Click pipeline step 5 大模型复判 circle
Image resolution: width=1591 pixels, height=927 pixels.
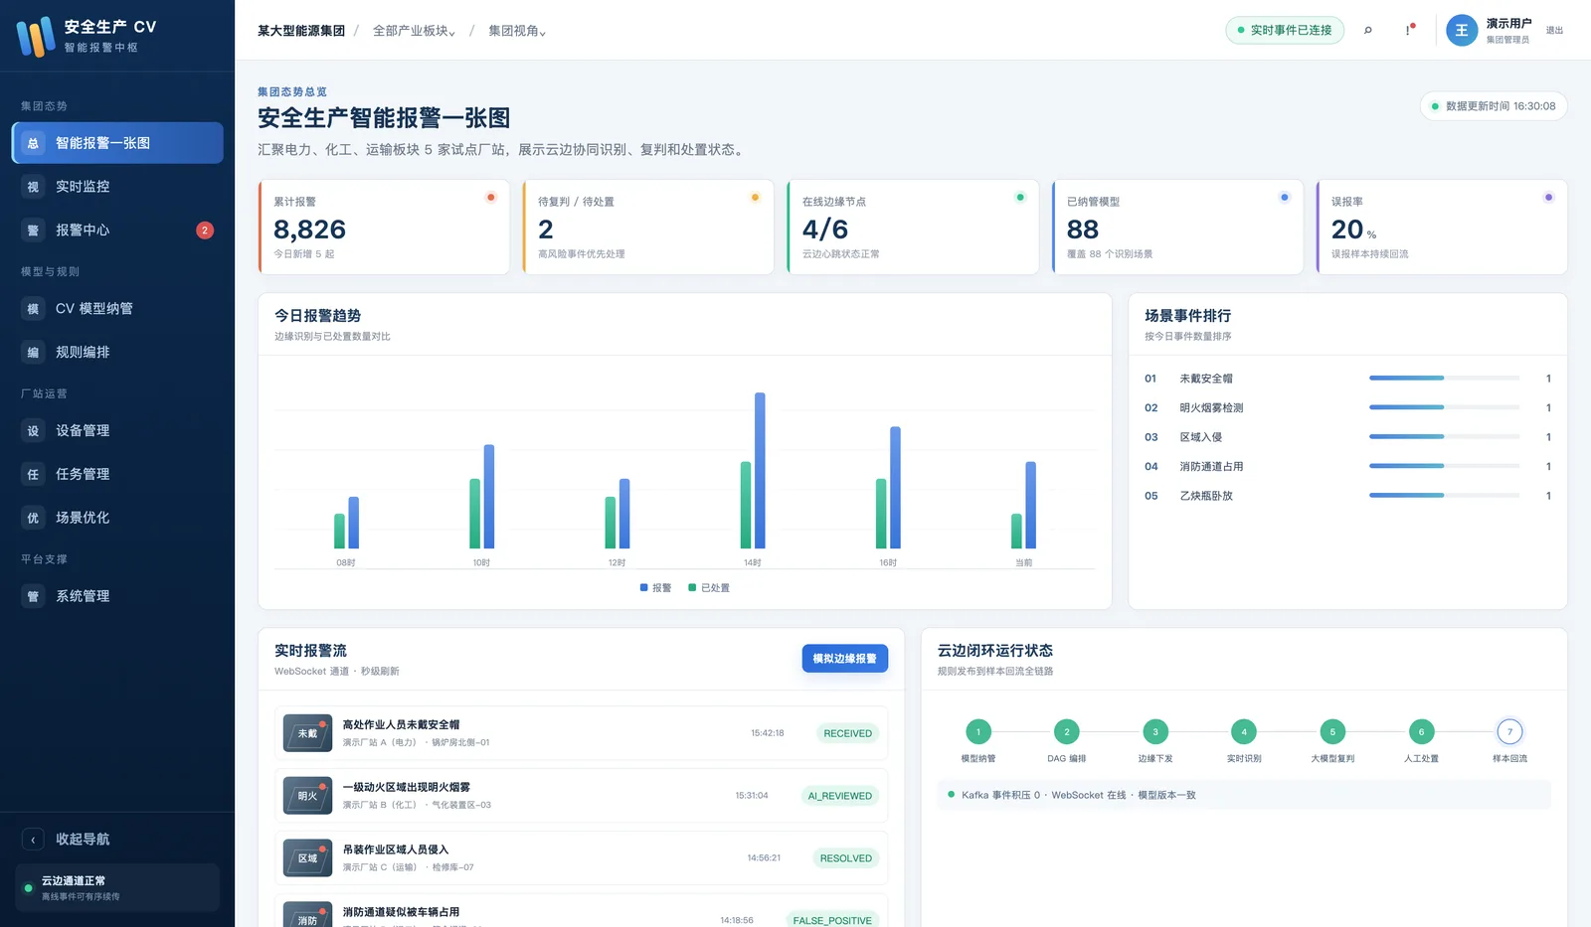[x=1332, y=732]
